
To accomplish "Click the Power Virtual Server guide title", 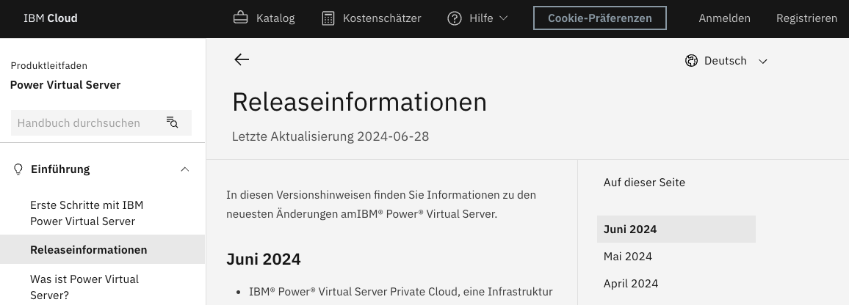I will (x=65, y=85).
